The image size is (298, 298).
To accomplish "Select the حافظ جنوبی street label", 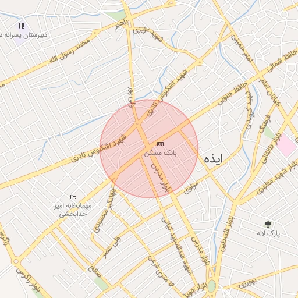I will [232, 94].
